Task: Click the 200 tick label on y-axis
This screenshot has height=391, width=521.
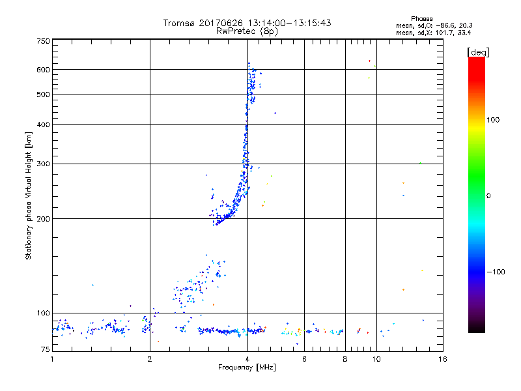Action: [42, 218]
